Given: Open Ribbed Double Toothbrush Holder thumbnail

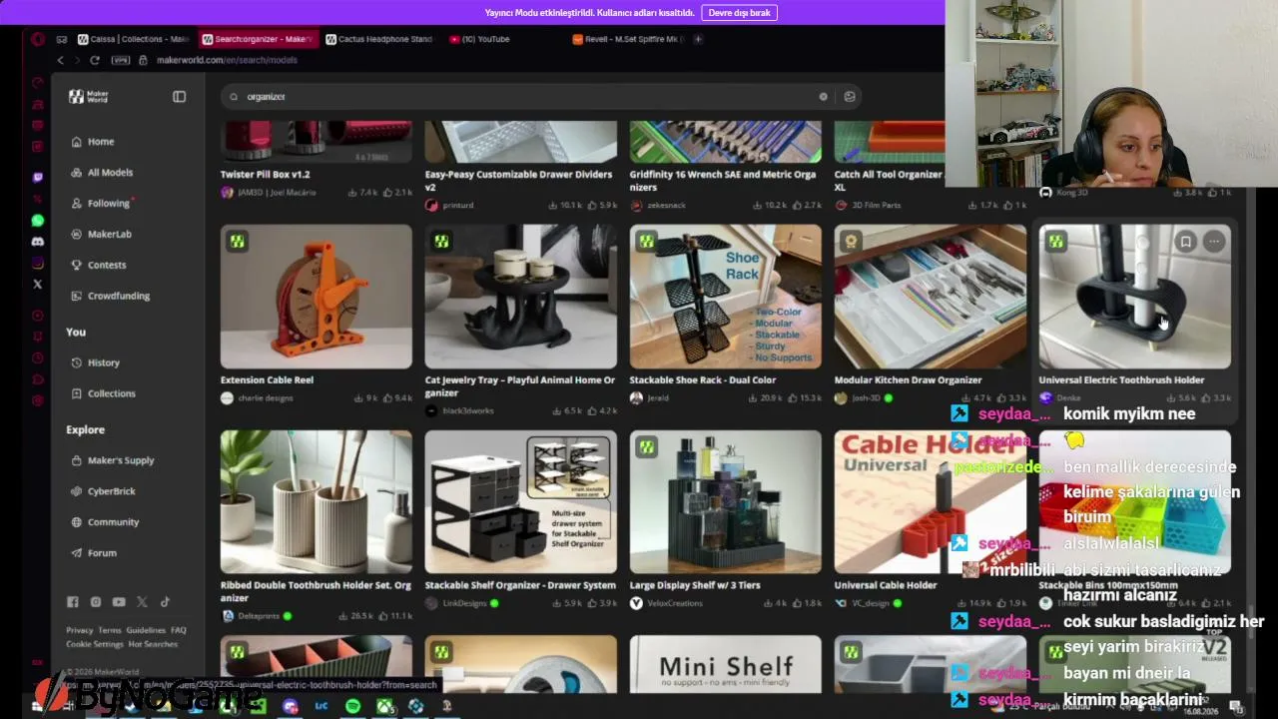Looking at the screenshot, I should point(317,502).
